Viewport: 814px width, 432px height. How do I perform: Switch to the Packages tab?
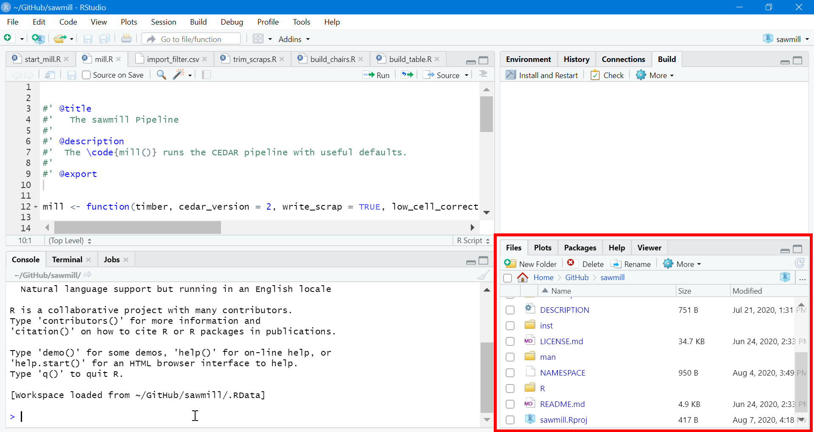[580, 248]
